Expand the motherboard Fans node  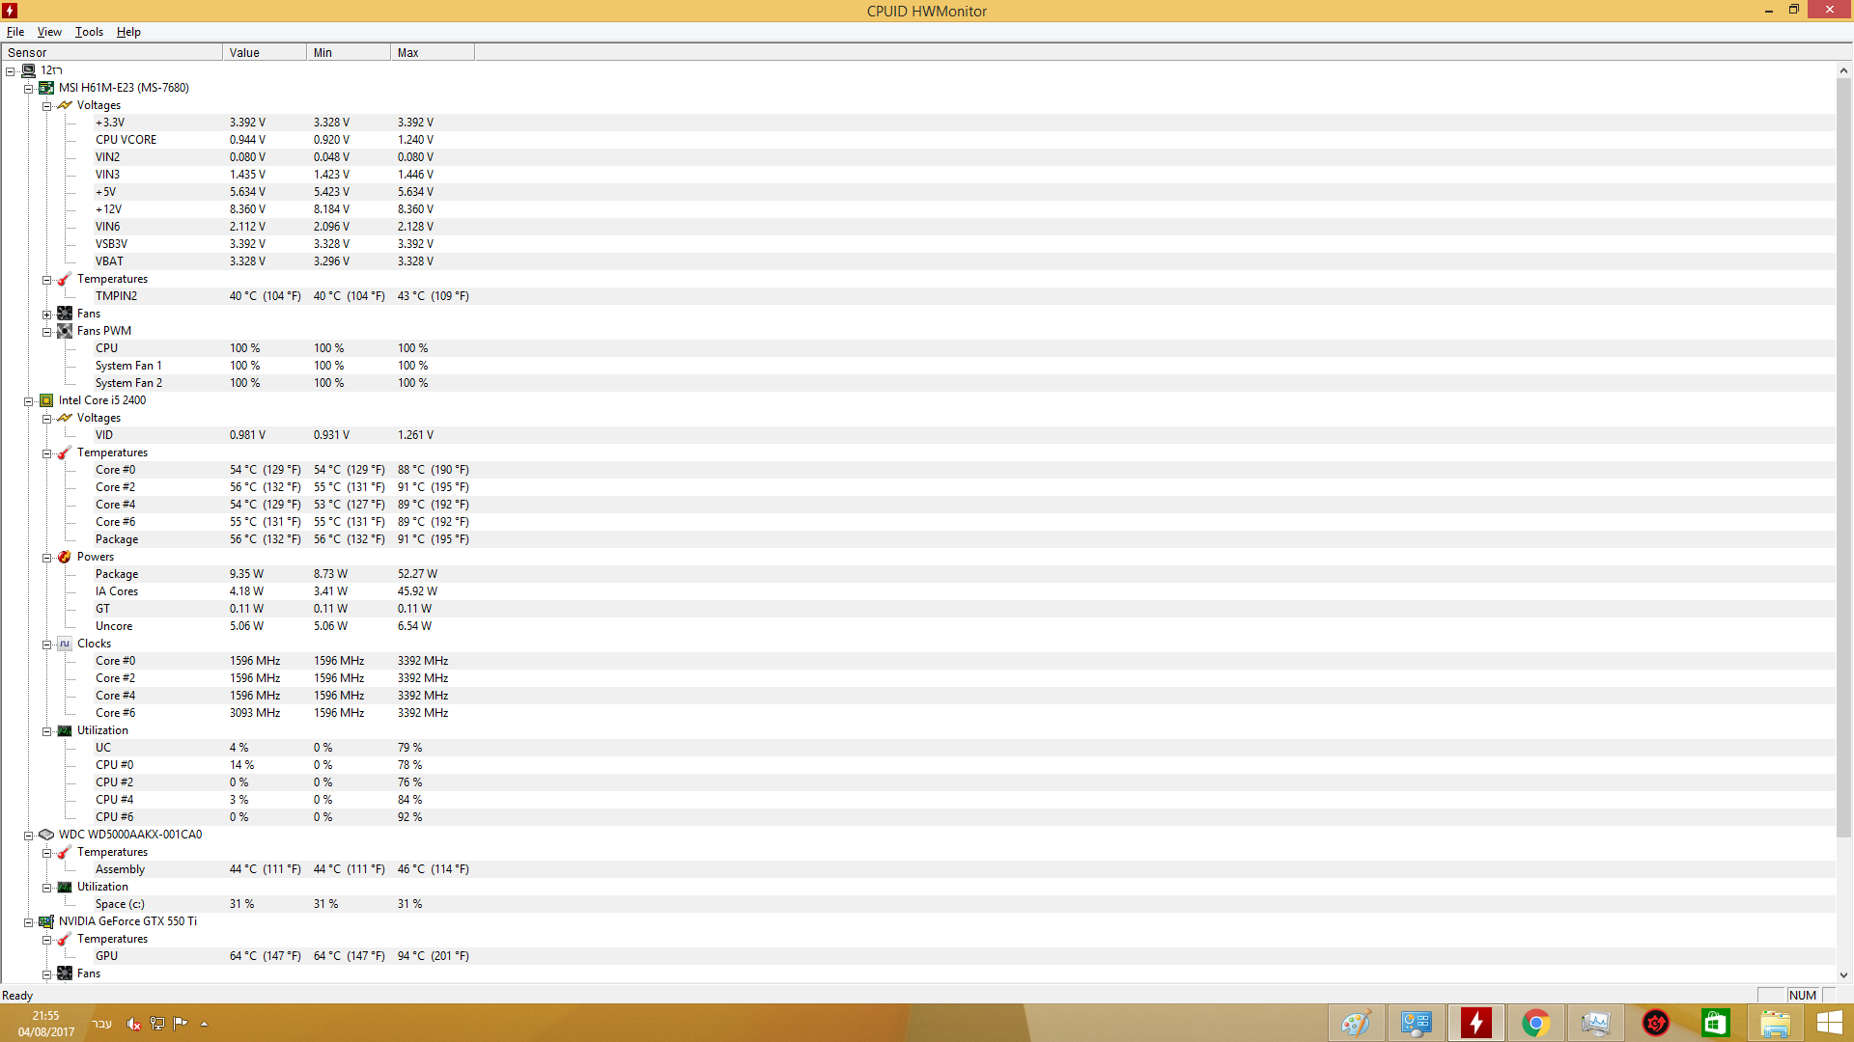tap(46, 315)
